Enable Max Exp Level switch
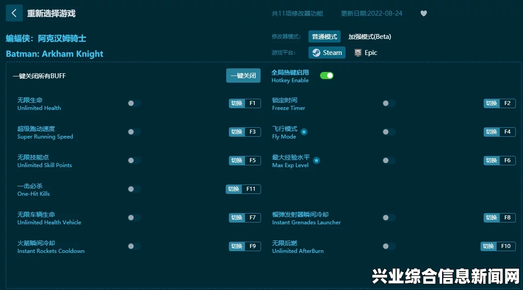 click(x=389, y=161)
